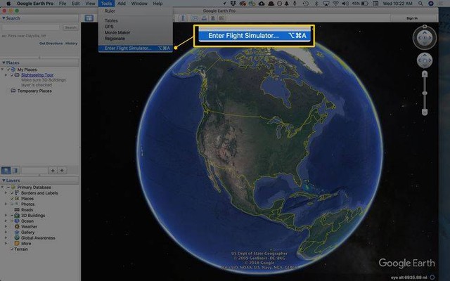Screen dimensions: 450x281
Task: Expand the Photos layer arrow
Action: pos(6,204)
